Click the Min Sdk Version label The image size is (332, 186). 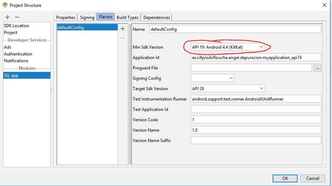point(148,47)
